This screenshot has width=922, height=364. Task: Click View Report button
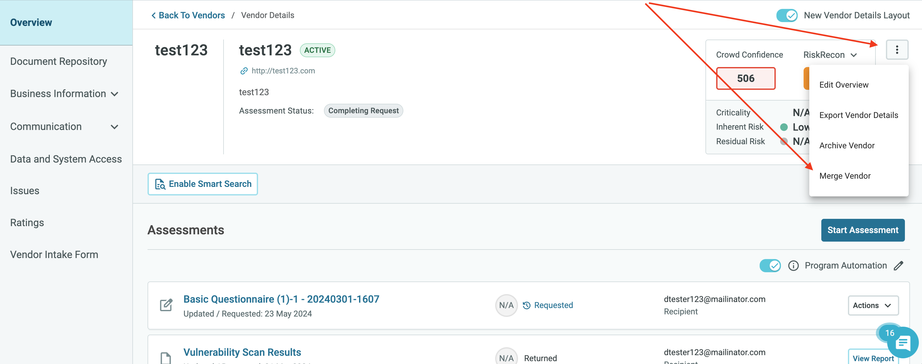[x=873, y=358]
